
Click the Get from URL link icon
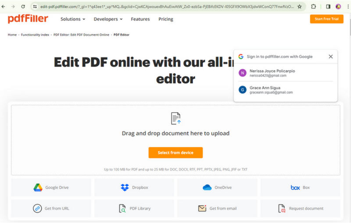pyautogui.click(x=37, y=209)
